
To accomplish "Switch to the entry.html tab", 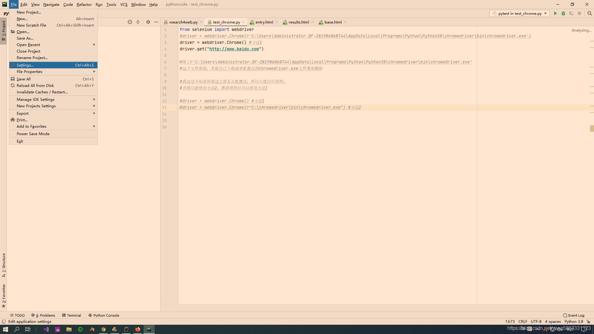I will click(x=264, y=22).
